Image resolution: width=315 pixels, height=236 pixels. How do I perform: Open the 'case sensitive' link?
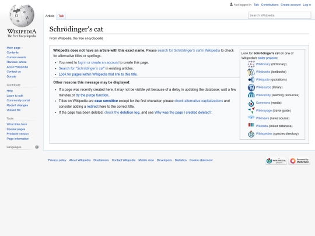point(106,101)
